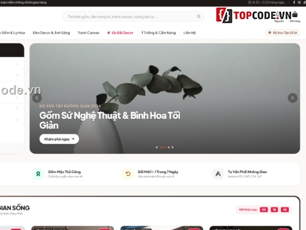Click the clock opening-hours icon
The width and height of the screenshot is (306, 230).
(250, 2)
